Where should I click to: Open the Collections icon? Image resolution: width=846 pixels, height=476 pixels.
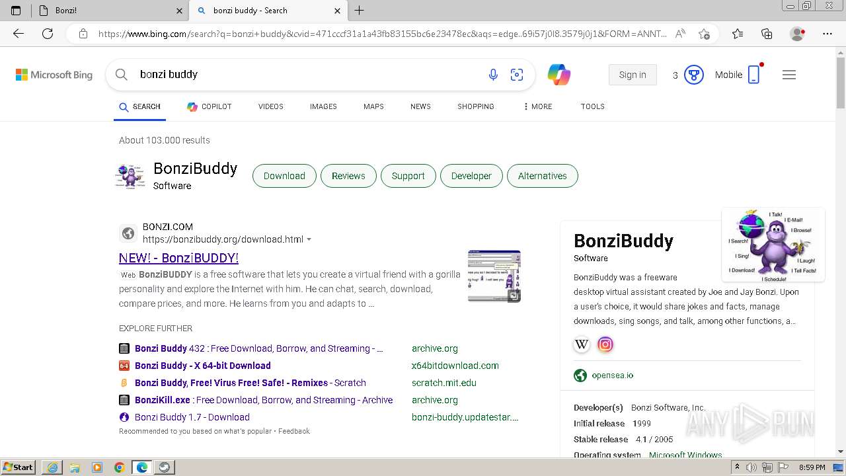tap(767, 34)
